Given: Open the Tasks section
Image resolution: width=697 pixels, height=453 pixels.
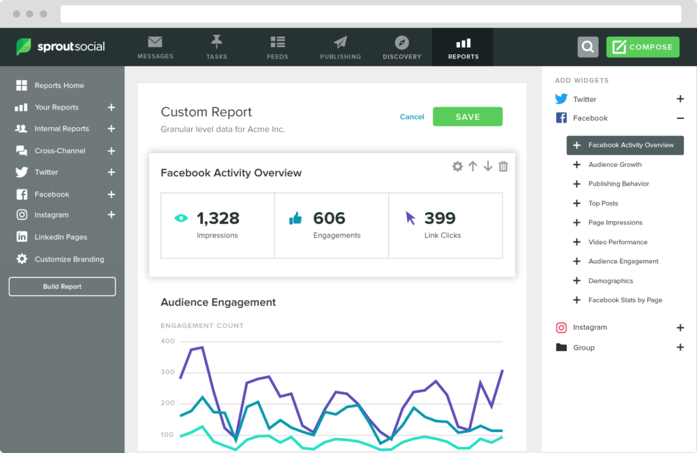Looking at the screenshot, I should click(x=216, y=47).
